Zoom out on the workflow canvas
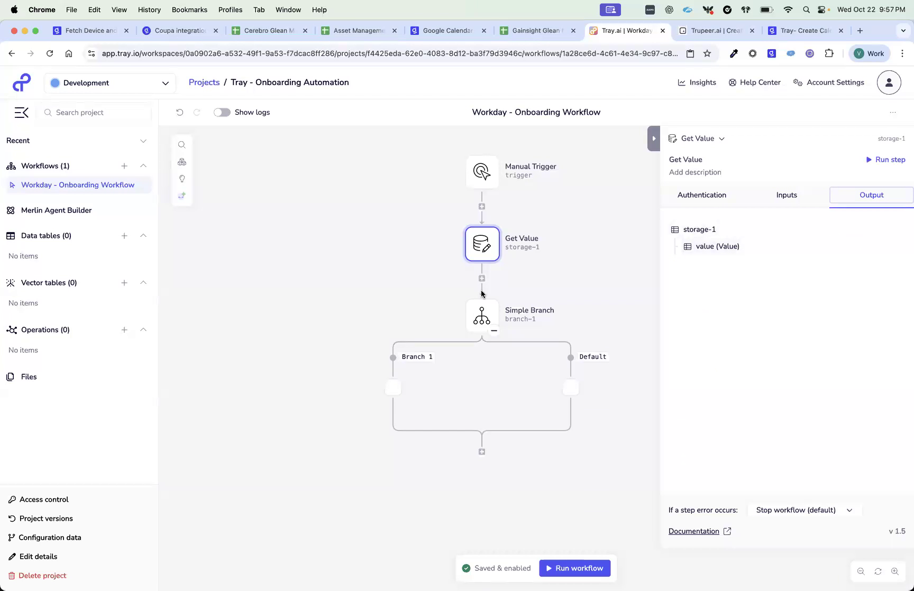The width and height of the screenshot is (914, 591). (861, 571)
